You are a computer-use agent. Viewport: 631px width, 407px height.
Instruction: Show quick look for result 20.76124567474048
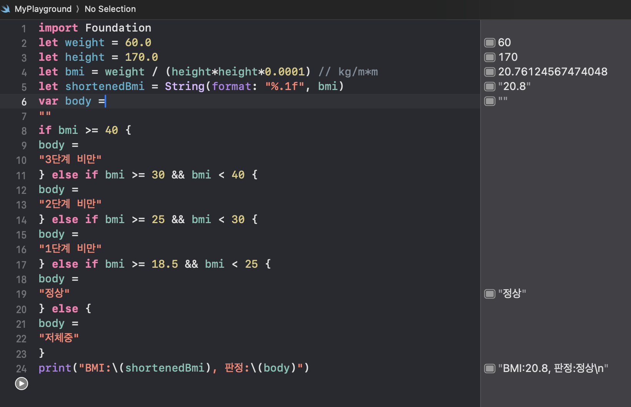click(x=489, y=72)
